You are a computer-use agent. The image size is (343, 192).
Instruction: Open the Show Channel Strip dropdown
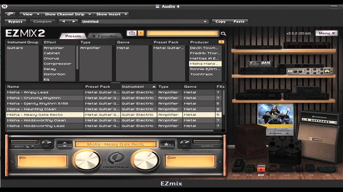click(x=68, y=14)
